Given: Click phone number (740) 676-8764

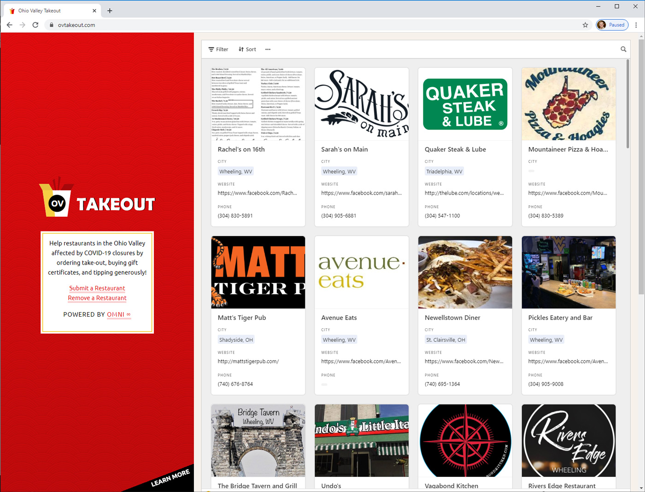Looking at the screenshot, I should coord(235,384).
